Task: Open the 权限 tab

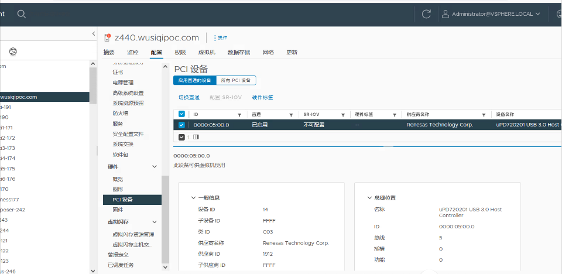Action: 180,52
